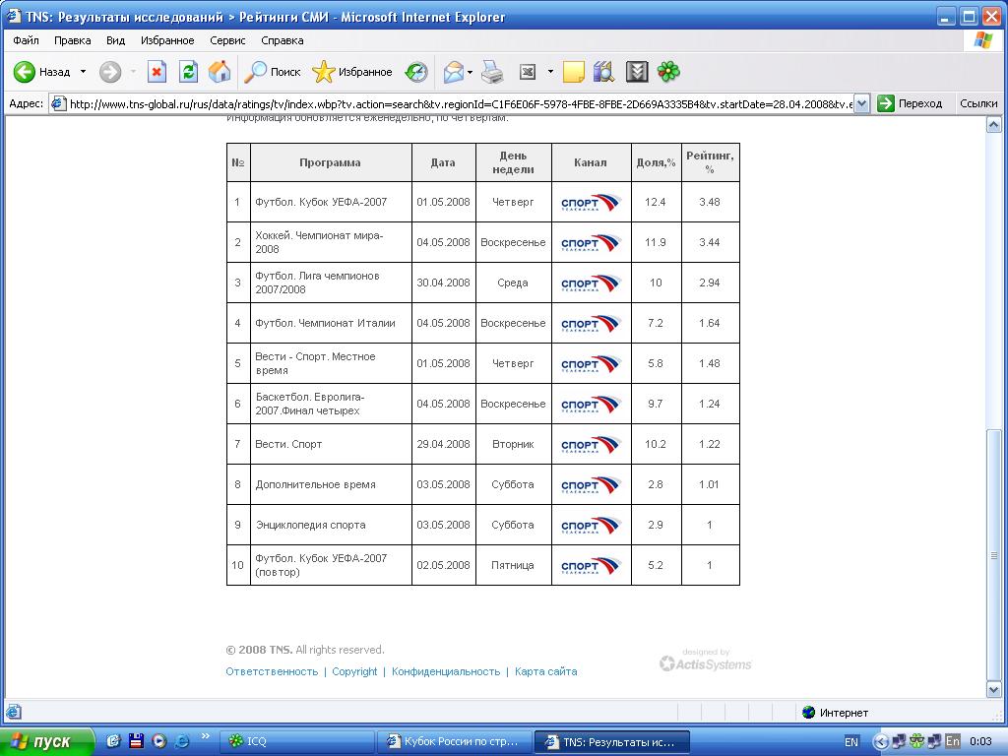The image size is (1008, 756).
Task: Open the Карта сайта link
Action: (545, 671)
